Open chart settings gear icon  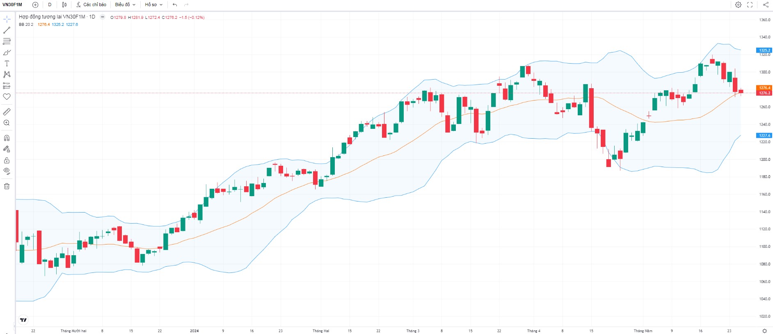[738, 5]
